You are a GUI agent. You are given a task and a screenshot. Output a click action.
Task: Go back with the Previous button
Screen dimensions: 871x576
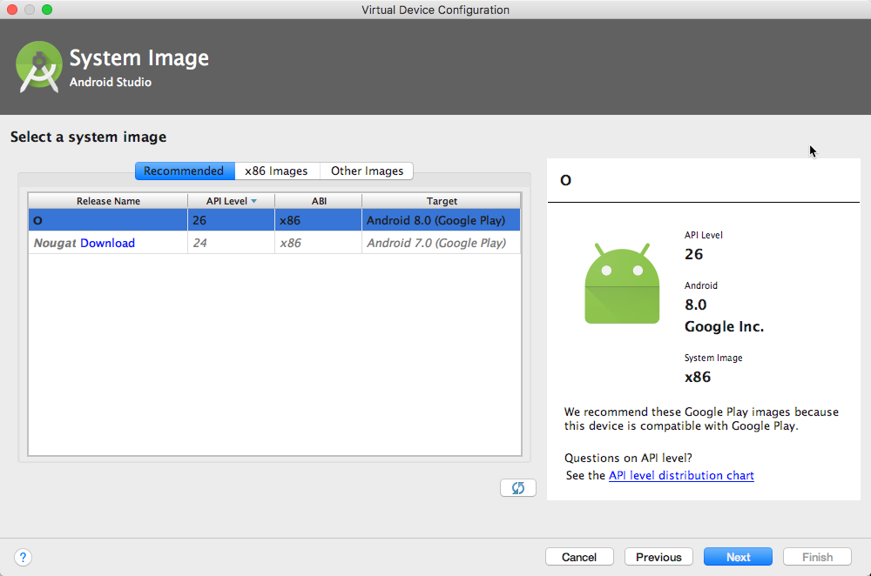point(658,557)
